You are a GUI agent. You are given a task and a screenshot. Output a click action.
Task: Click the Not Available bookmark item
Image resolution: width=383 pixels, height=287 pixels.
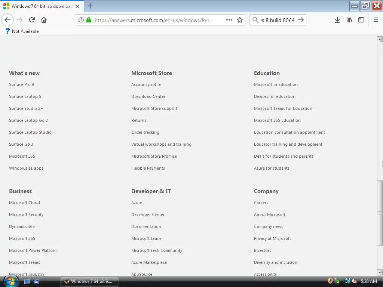[22, 31]
